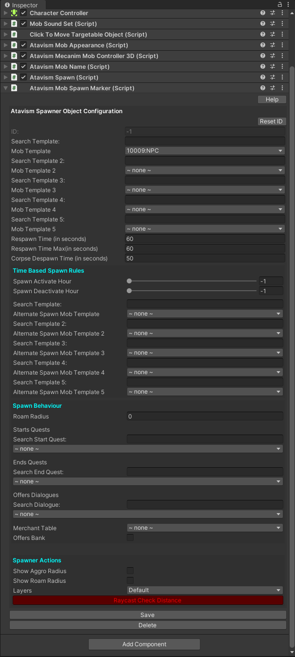Click help icon for Click To Move Targetable Object

(x=263, y=35)
